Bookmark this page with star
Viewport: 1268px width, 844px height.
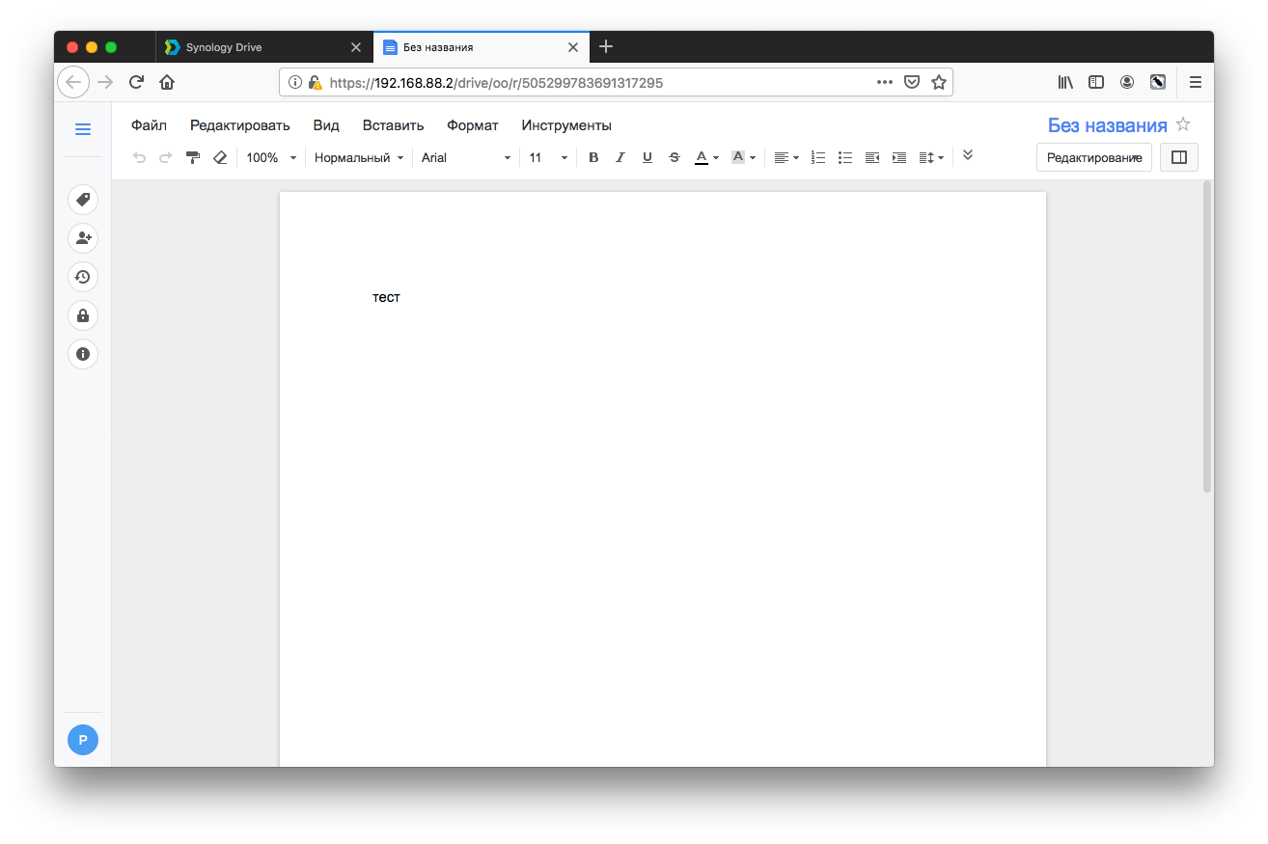[x=938, y=83]
